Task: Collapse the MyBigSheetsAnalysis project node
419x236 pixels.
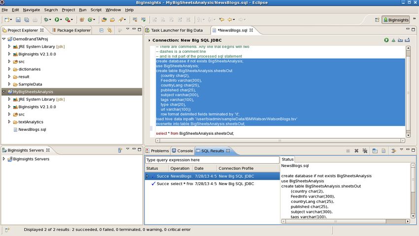Action: (x=4, y=91)
